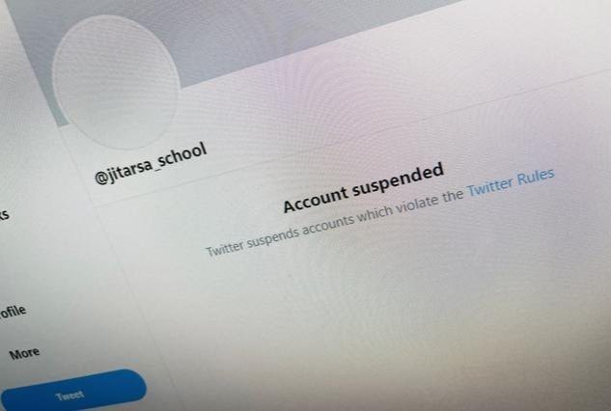Click the word 'Twitter' in the blue link
Screen dimensions: 611x411
[x=489, y=187]
